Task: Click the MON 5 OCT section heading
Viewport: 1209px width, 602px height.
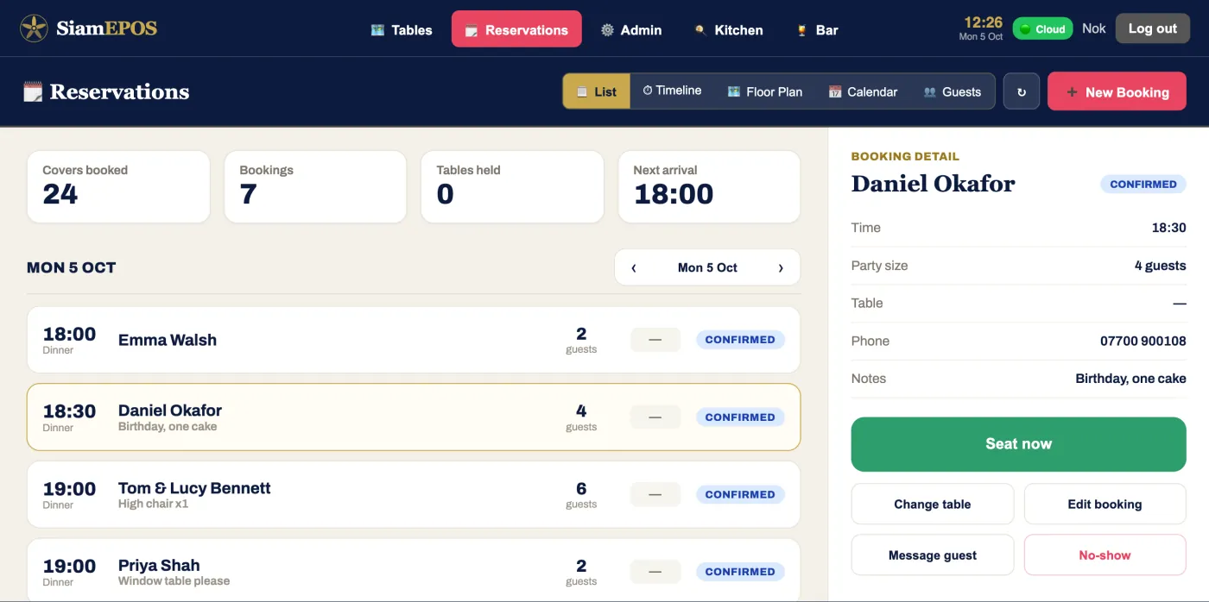Action: pyautogui.click(x=71, y=267)
